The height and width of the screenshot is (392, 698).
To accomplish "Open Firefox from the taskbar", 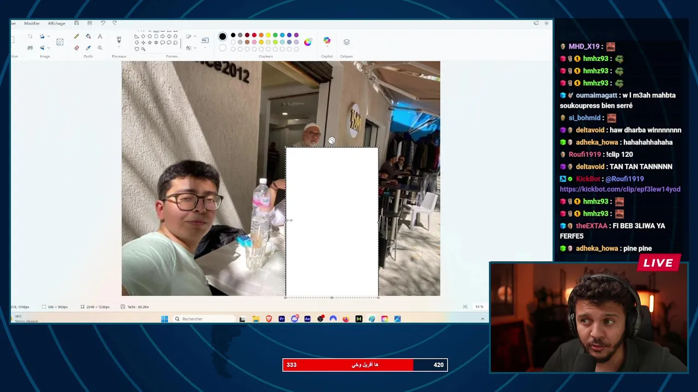I will [346, 319].
